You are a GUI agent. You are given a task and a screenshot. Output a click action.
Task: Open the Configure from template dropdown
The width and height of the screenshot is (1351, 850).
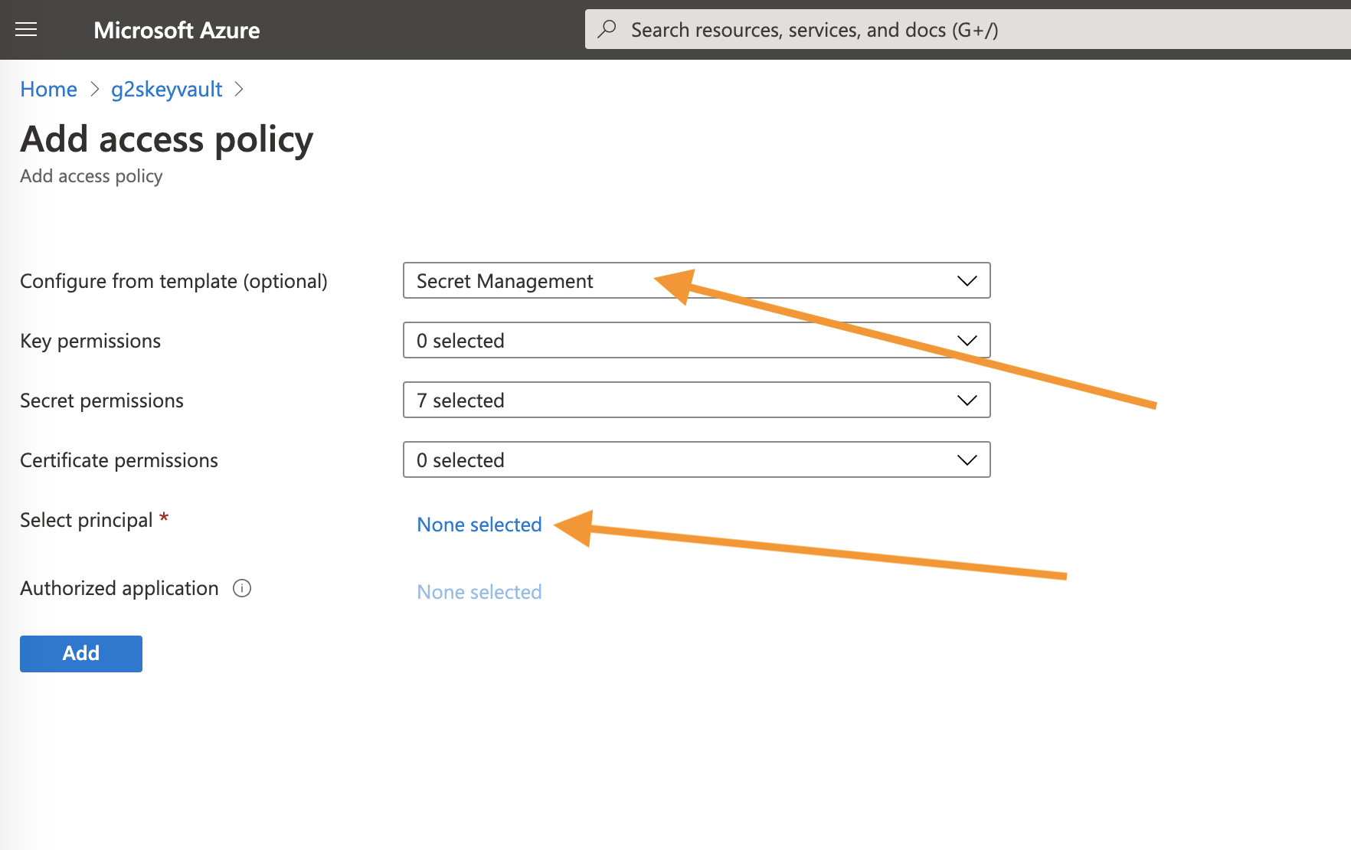697,280
